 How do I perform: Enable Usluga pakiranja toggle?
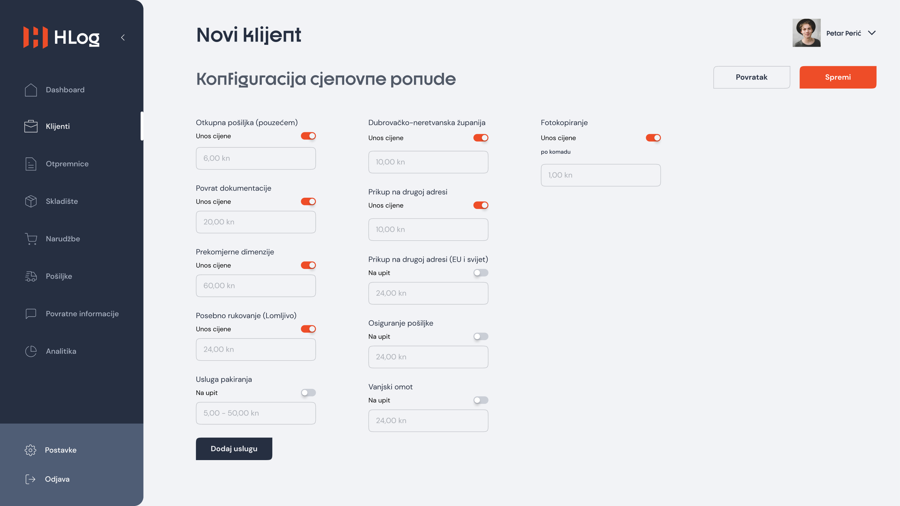pyautogui.click(x=308, y=393)
